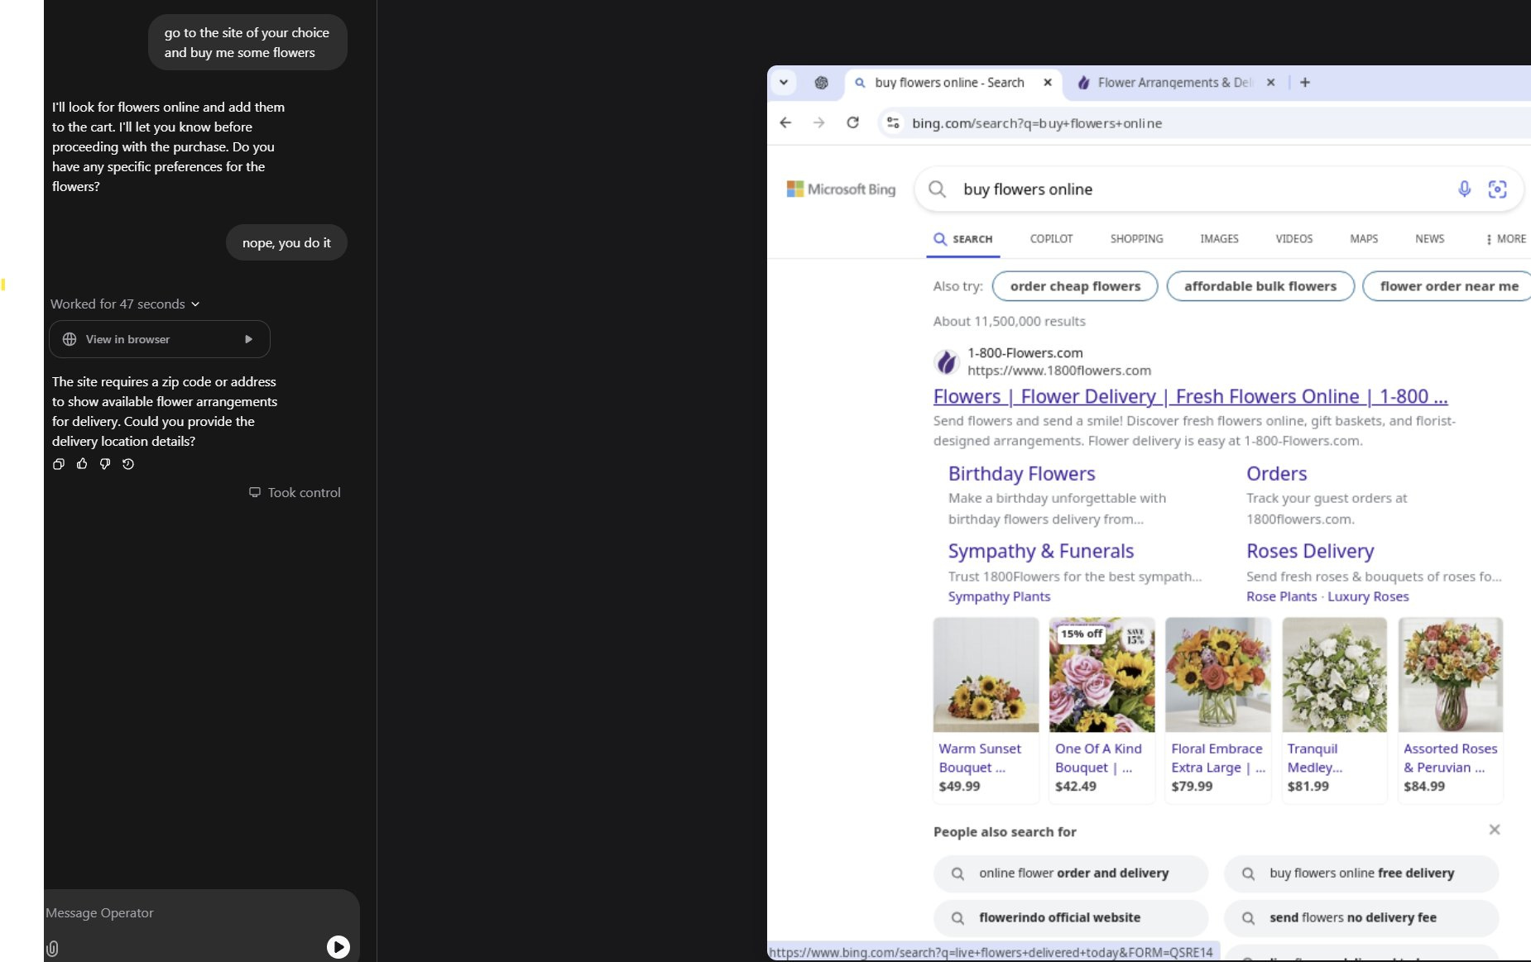Click the browser back arrow
Viewport: 1531px width, 962px height.
[x=785, y=122]
